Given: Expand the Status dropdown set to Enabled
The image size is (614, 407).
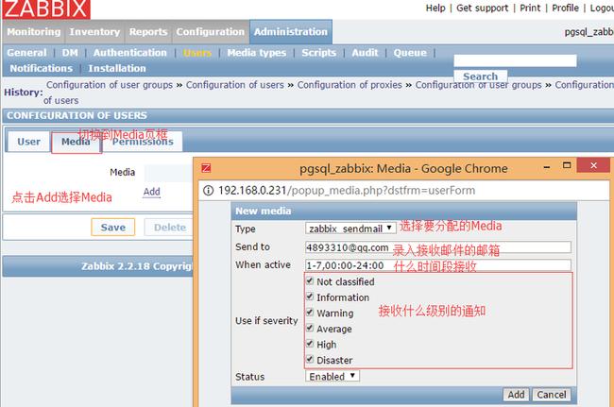Looking at the screenshot, I should click(x=333, y=376).
